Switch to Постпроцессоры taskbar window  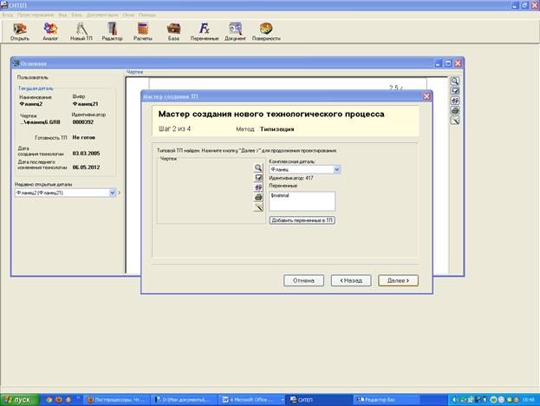116,400
